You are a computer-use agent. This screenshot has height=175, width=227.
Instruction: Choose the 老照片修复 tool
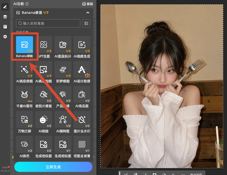(x=44, y=94)
